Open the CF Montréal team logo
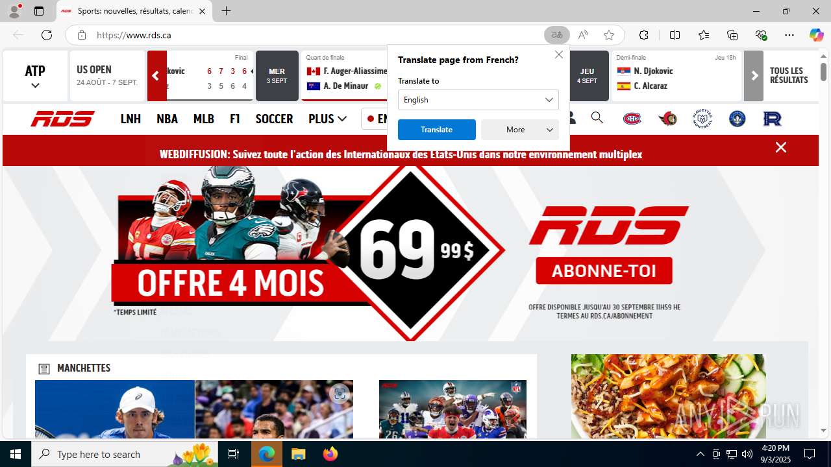 (x=738, y=119)
